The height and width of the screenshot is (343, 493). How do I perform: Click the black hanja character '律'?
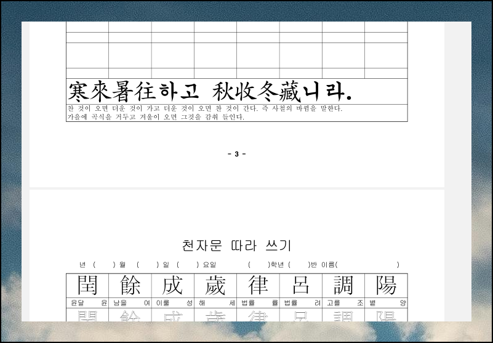click(258, 285)
